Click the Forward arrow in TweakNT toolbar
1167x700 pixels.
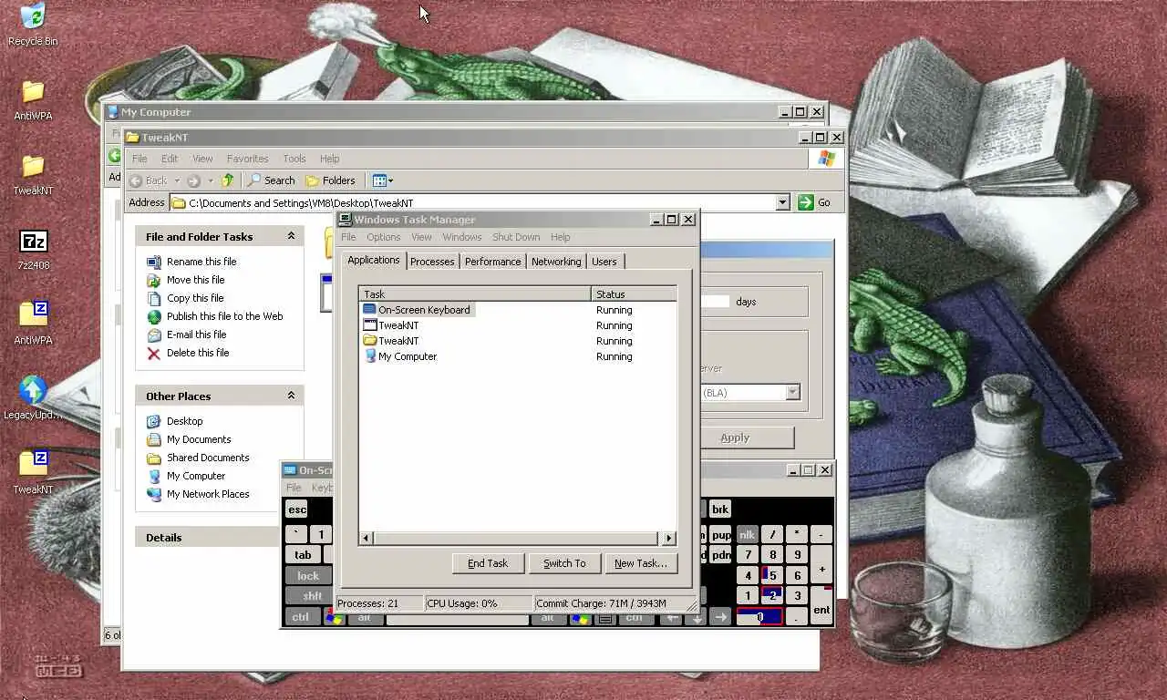coord(193,180)
